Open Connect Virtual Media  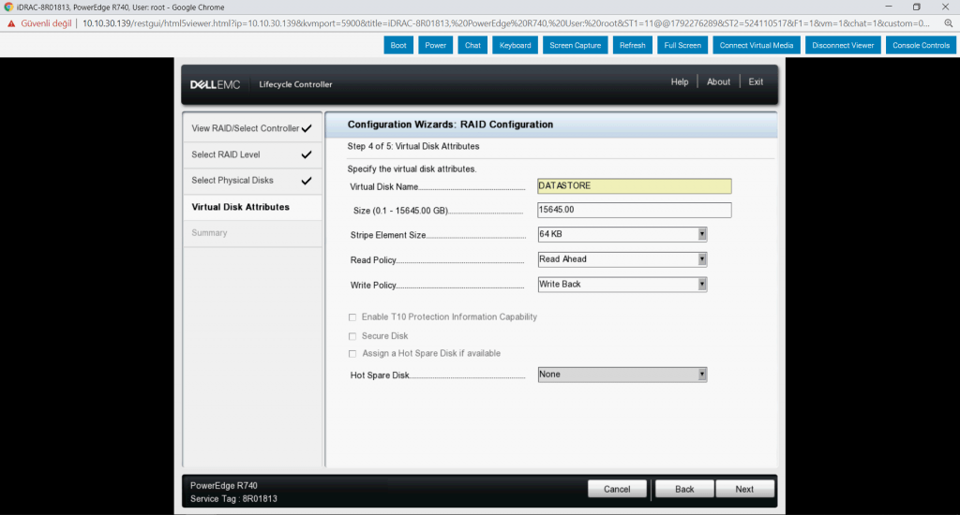coord(754,45)
